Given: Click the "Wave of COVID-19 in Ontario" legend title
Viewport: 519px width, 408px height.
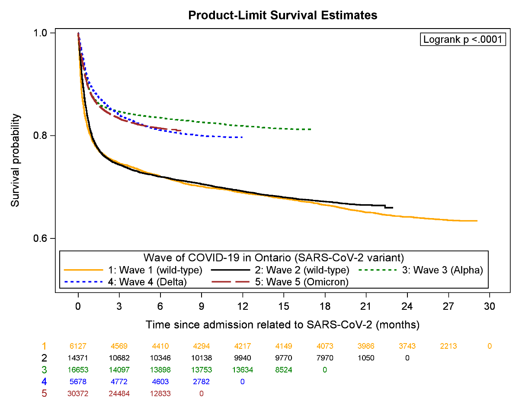Looking at the screenshot, I should pyautogui.click(x=273, y=257).
